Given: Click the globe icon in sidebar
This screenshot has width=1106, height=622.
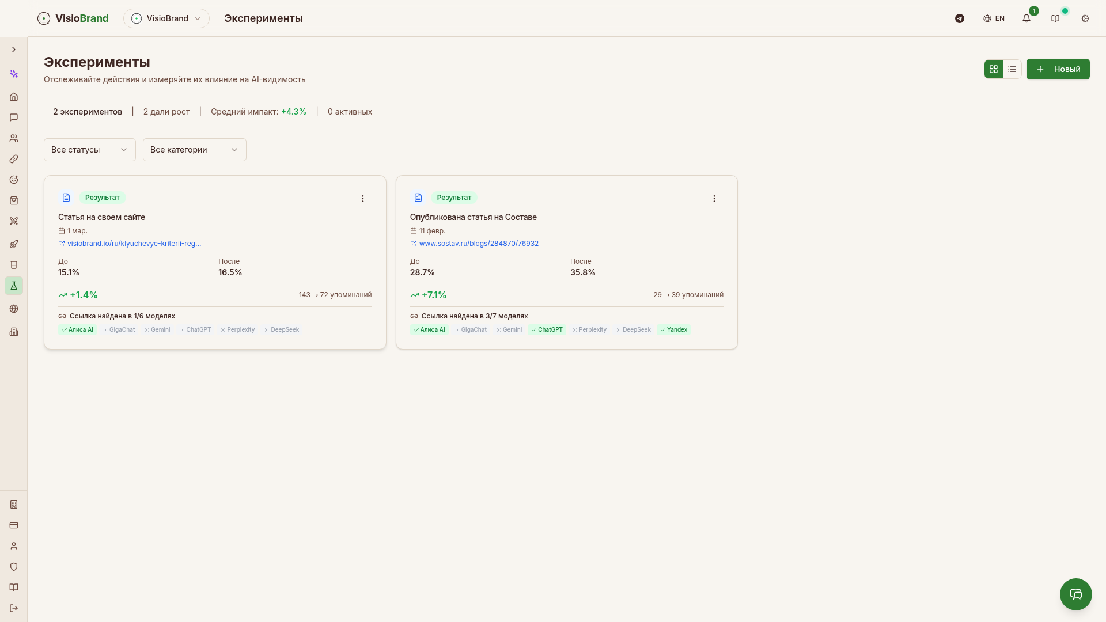Looking at the screenshot, I should tap(14, 309).
